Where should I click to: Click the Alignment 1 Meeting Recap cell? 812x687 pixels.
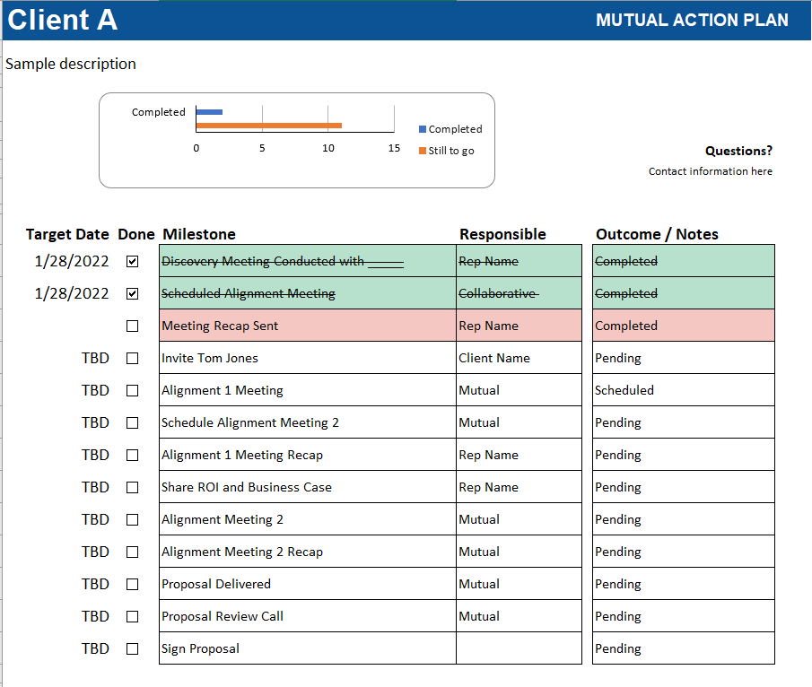[308, 455]
